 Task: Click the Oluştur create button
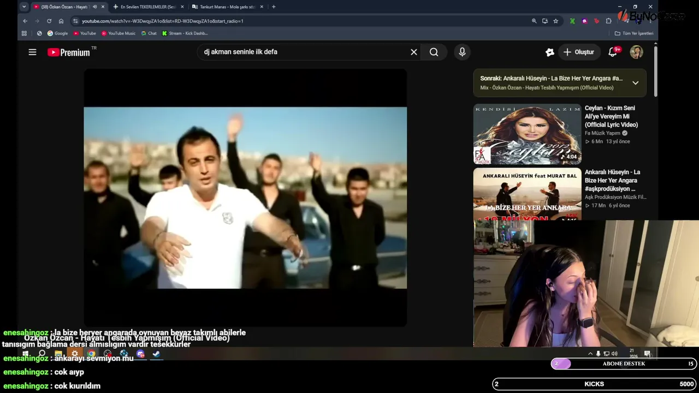(578, 52)
